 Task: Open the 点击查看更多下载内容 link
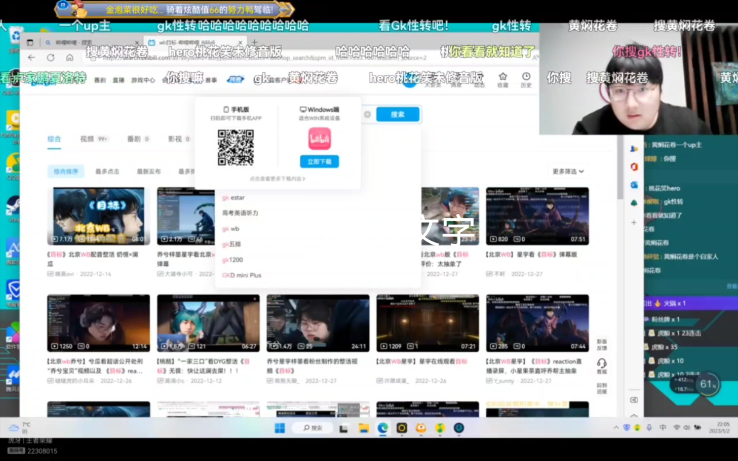278,179
